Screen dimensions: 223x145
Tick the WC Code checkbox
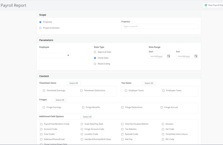pyautogui.click(x=163, y=139)
